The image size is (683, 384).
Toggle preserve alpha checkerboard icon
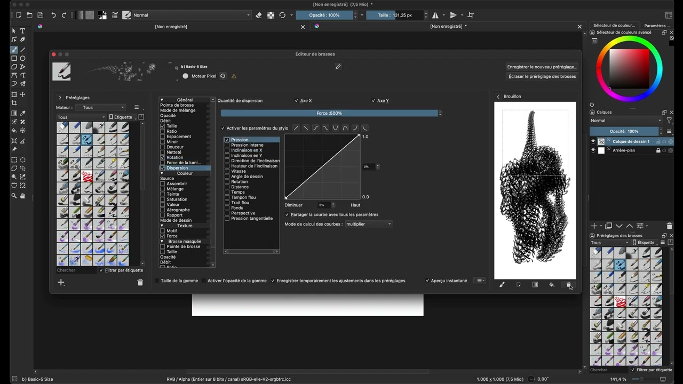pyautogui.click(x=271, y=15)
